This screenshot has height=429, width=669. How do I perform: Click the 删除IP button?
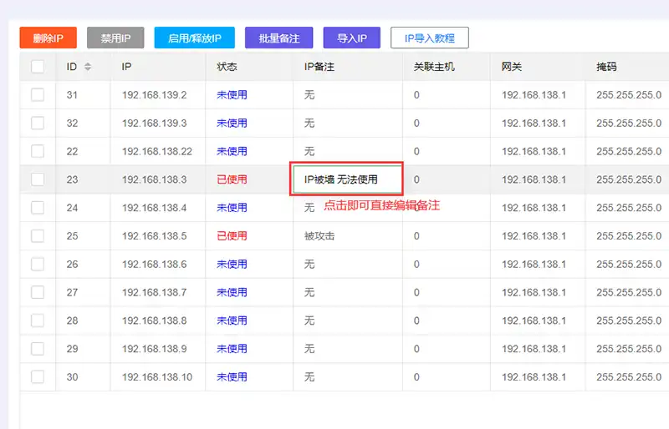(x=49, y=38)
